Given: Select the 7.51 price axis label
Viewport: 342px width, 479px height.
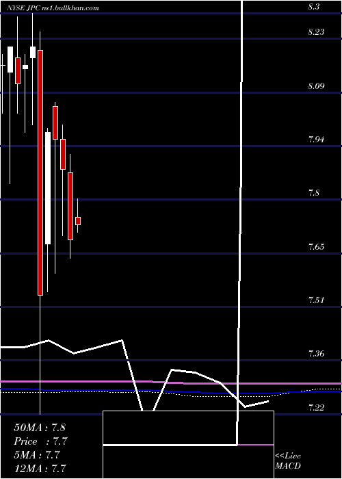Looking at the screenshot, I should click(316, 300).
